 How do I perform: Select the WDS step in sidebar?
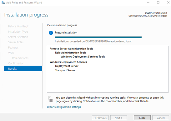(11, 53)
